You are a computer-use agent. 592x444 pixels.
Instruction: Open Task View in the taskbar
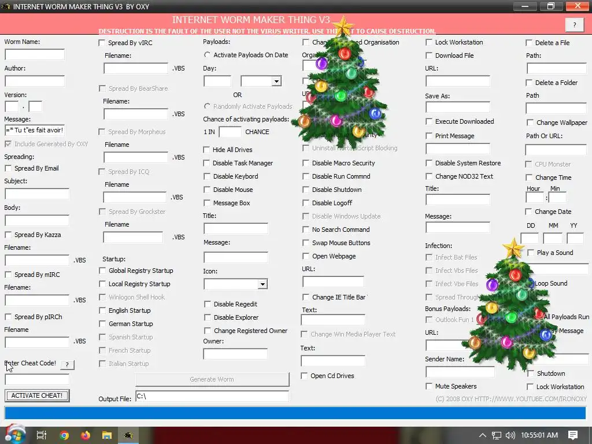point(41,435)
